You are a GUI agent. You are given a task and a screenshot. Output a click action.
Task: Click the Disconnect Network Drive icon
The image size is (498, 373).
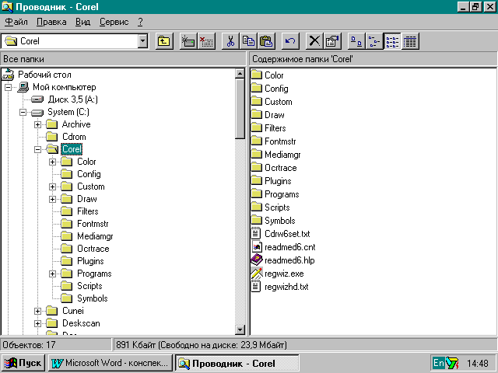coord(206,41)
